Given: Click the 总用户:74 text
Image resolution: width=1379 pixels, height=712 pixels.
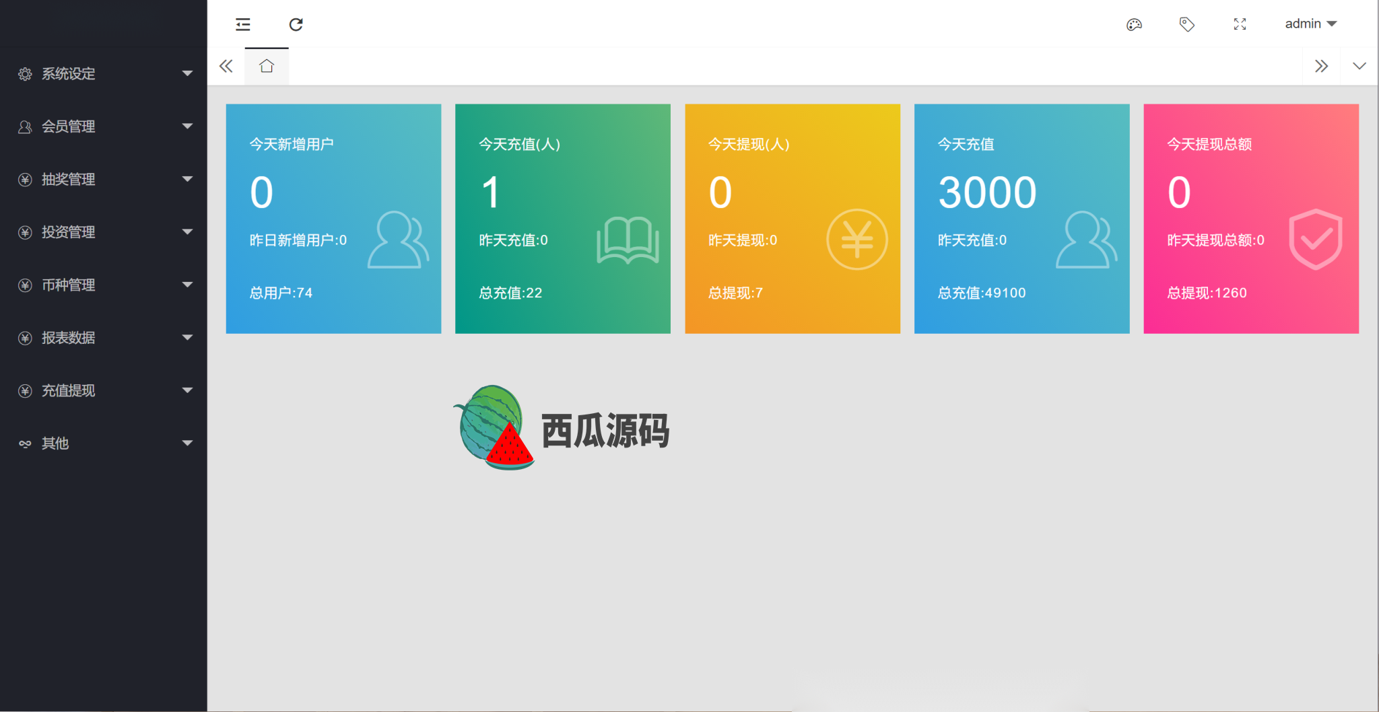Looking at the screenshot, I should [281, 293].
